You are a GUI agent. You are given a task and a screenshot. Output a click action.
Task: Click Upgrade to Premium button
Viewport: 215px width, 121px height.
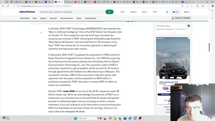point(181,18)
